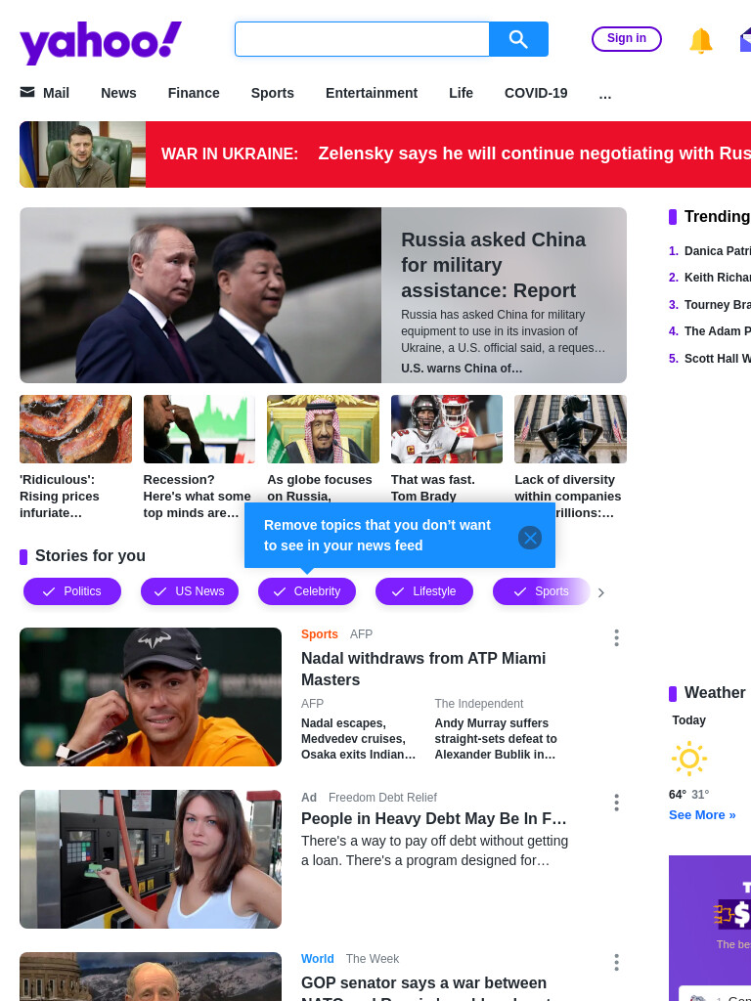Click 'Ridiculous': Rising prices infuriate headline

[x=60, y=497]
